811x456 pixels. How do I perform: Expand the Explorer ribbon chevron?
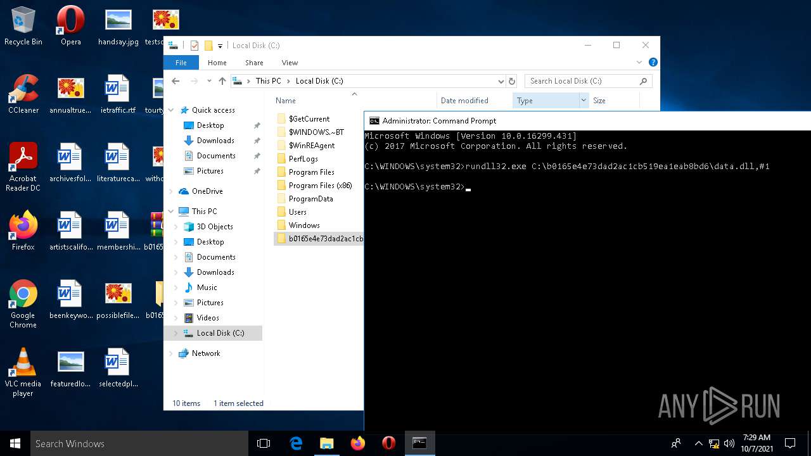pos(639,62)
